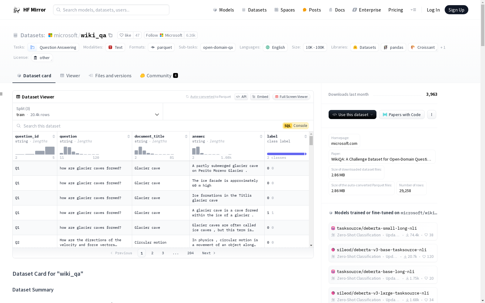Screen dimensions: 485x303
Task: Like the wiki_qa dataset
Action: coord(125,35)
